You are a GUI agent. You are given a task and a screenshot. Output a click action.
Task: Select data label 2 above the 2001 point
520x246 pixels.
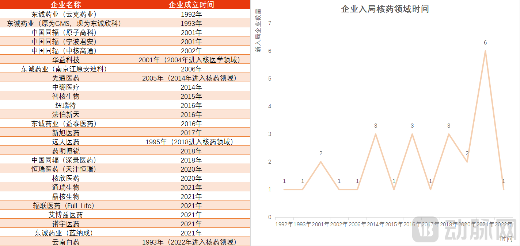point(321,153)
